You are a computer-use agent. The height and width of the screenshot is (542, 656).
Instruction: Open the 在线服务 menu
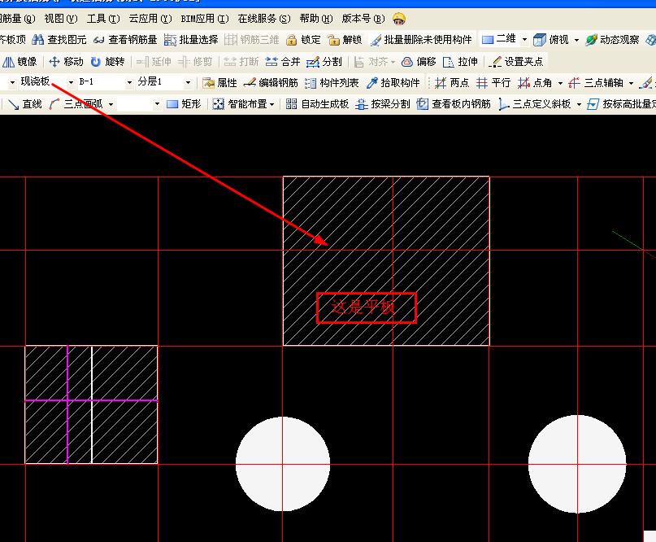264,19
